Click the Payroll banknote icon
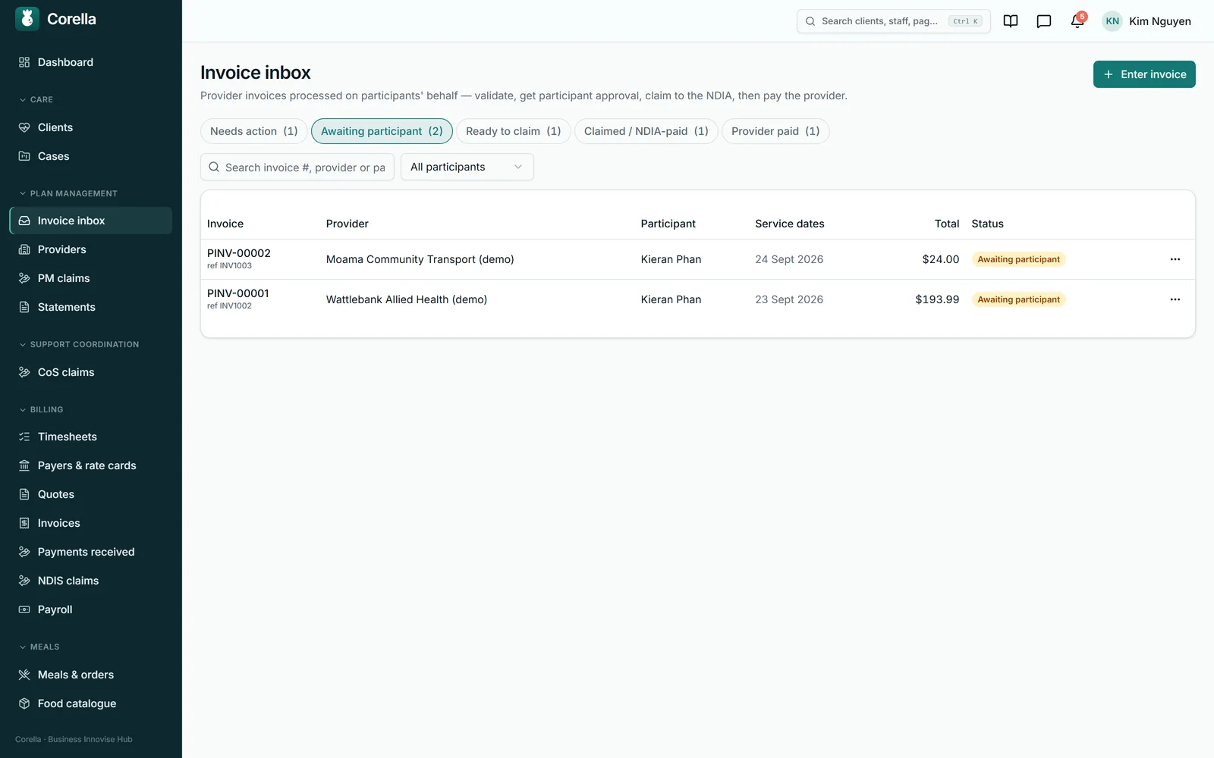Image resolution: width=1214 pixels, height=758 pixels. (x=24, y=609)
